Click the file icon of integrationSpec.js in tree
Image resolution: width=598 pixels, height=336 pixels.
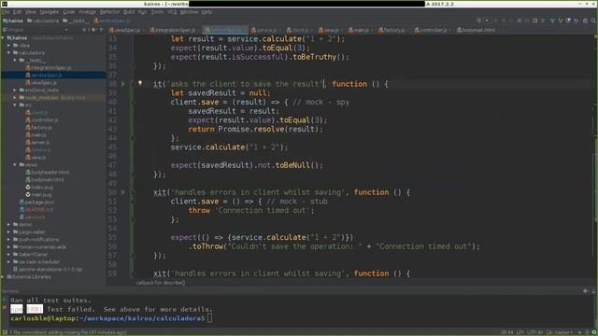tap(28, 67)
